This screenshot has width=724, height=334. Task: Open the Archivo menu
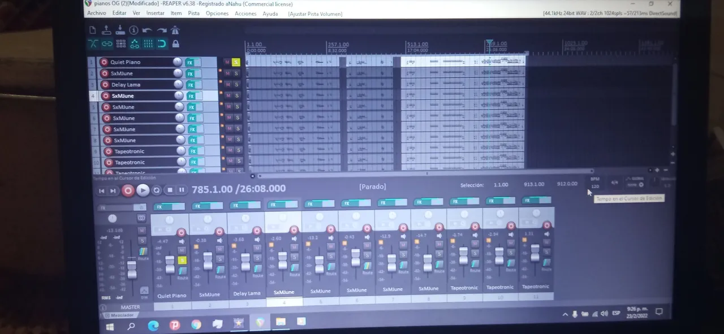96,13
